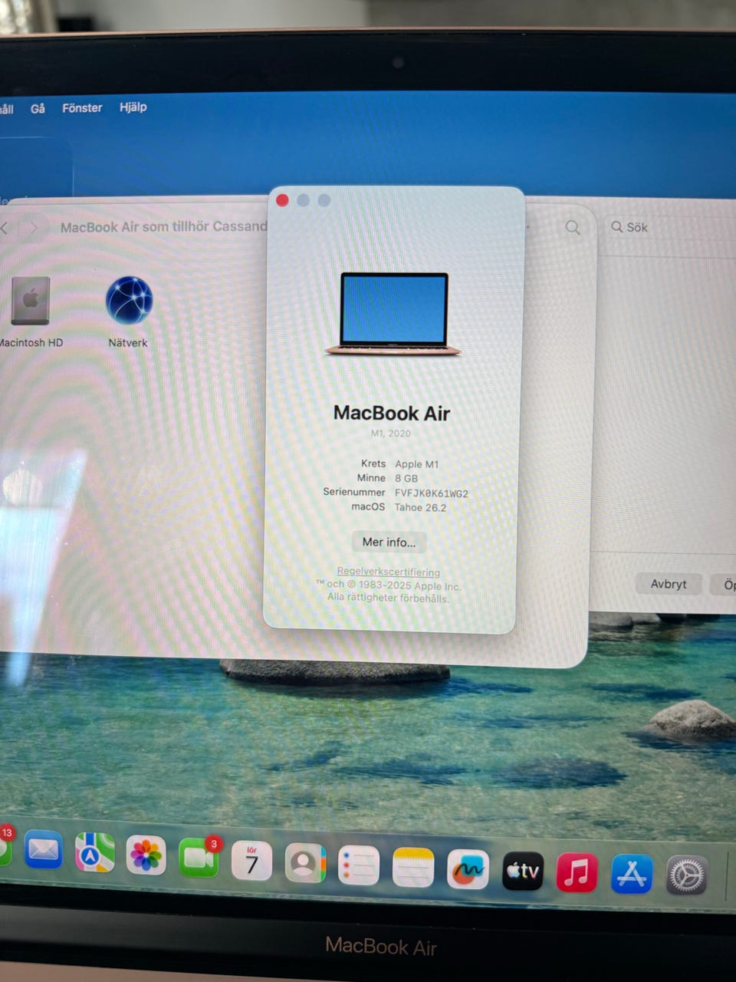Click the M1, 2020 subtitle

(x=391, y=433)
